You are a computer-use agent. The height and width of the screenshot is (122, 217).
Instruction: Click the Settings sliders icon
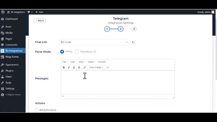(x=2, y=89)
